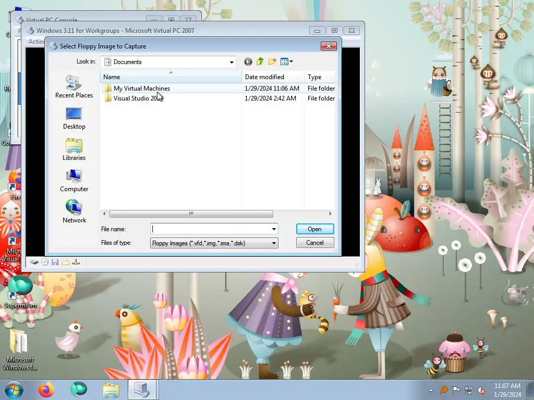
Task: Click the horizontal scrollbar thumb in file list
Action: [191, 214]
